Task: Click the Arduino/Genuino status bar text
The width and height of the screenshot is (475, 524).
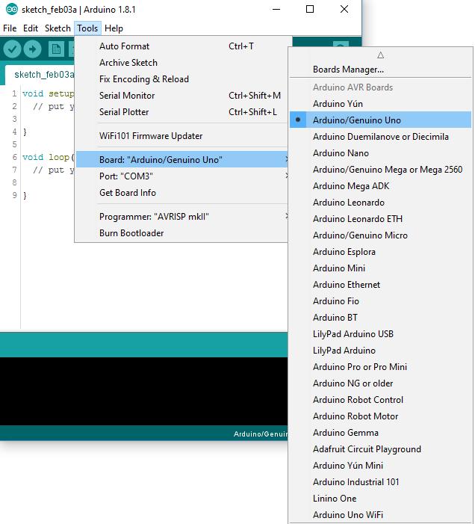Action: click(x=261, y=434)
